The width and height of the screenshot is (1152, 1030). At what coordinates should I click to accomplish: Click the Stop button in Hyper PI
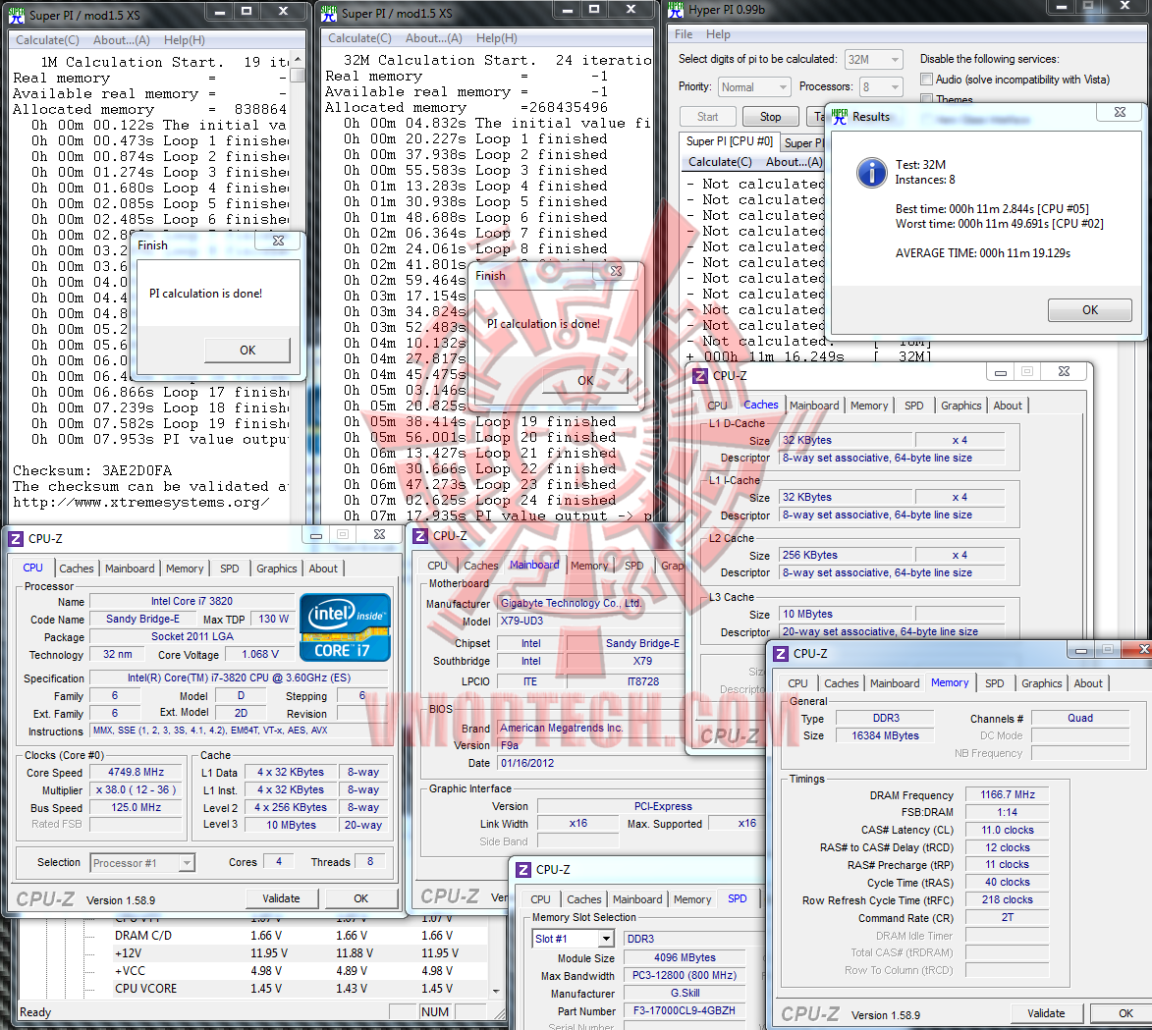[770, 117]
